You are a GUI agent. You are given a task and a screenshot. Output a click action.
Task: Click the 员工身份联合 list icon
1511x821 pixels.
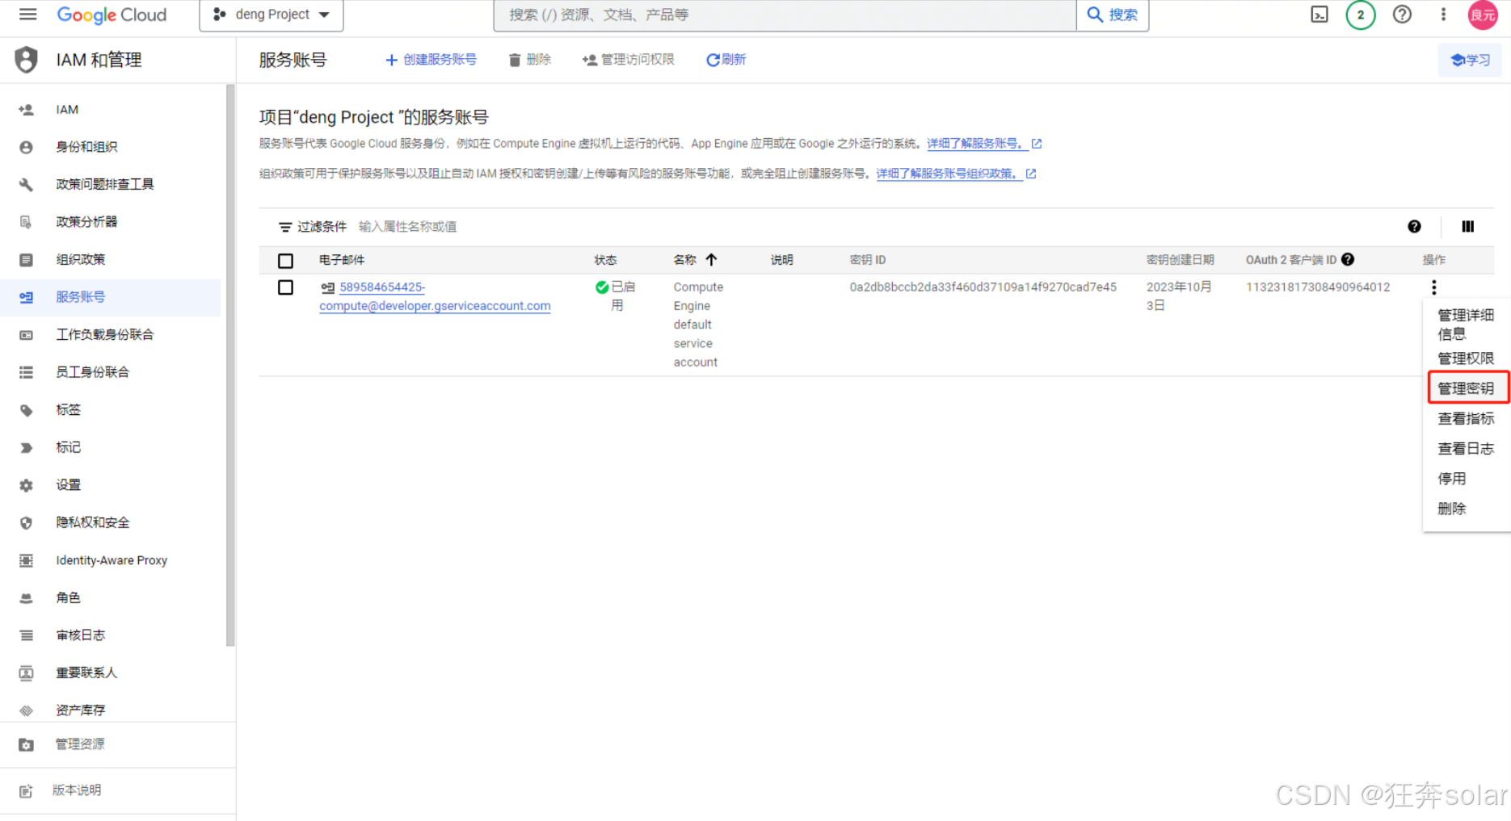pyautogui.click(x=27, y=372)
